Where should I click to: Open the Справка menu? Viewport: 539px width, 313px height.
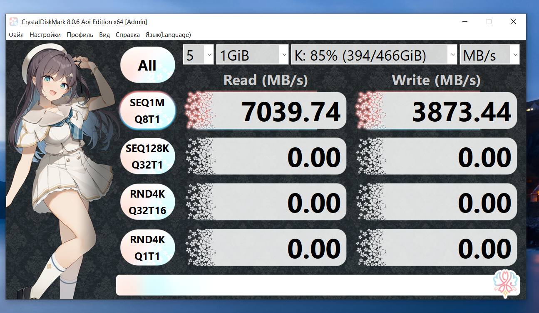click(x=127, y=35)
